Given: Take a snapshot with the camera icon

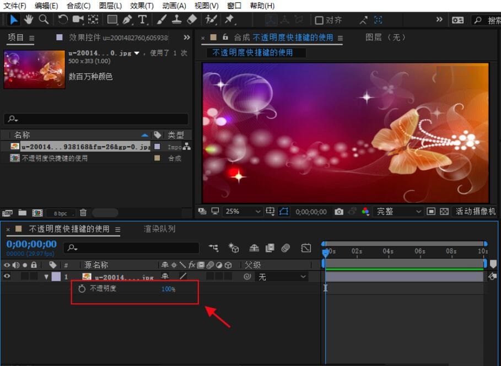Looking at the screenshot, I should [x=339, y=212].
